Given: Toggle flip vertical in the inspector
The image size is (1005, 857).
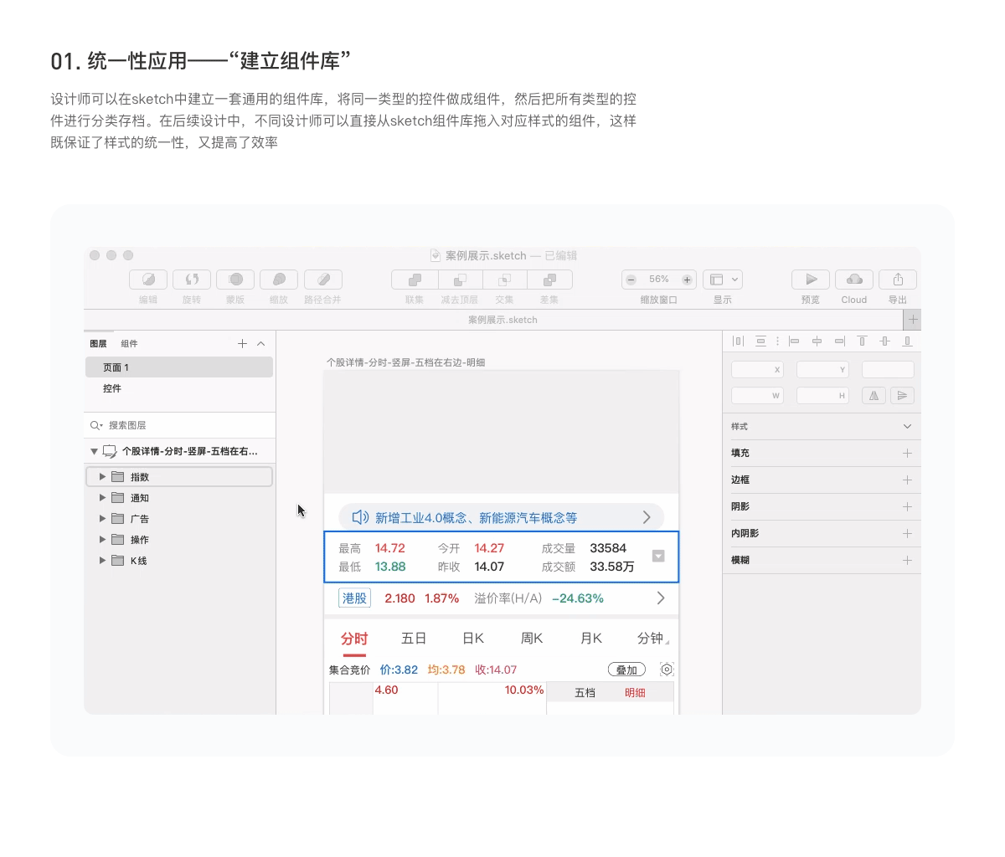Looking at the screenshot, I should coord(902,395).
